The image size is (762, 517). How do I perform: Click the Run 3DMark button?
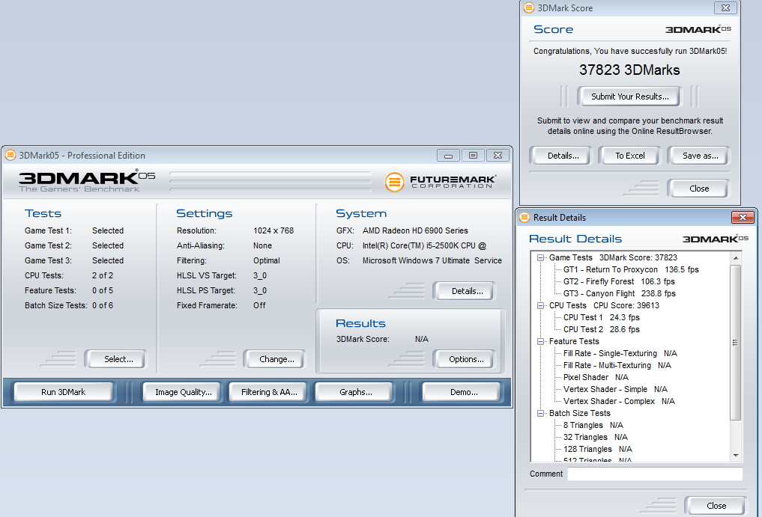pos(63,392)
